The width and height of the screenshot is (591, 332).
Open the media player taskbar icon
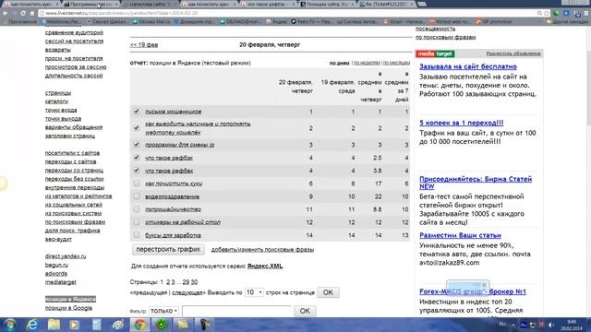coord(75,325)
